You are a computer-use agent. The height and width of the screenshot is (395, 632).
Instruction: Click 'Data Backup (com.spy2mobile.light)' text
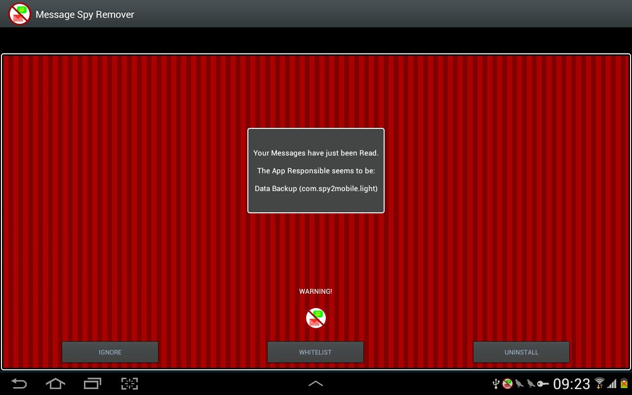coord(316,189)
